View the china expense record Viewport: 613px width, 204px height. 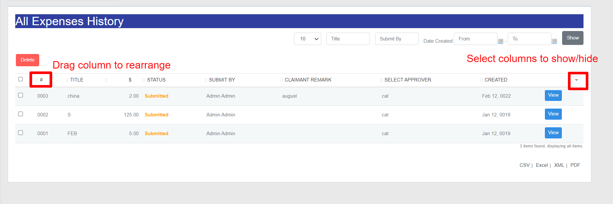[x=553, y=95]
